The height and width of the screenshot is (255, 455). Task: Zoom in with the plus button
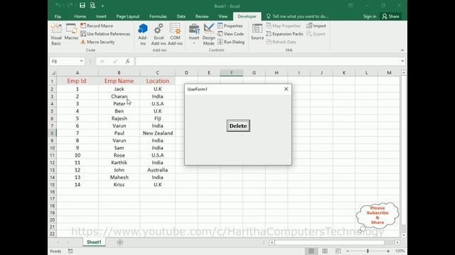(x=388, y=251)
